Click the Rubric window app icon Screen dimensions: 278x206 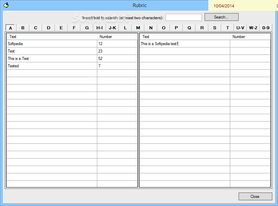pos(6,5)
